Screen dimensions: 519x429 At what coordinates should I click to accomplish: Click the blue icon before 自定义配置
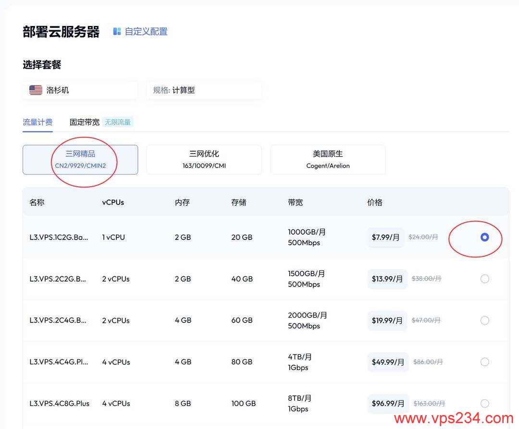[x=117, y=31]
